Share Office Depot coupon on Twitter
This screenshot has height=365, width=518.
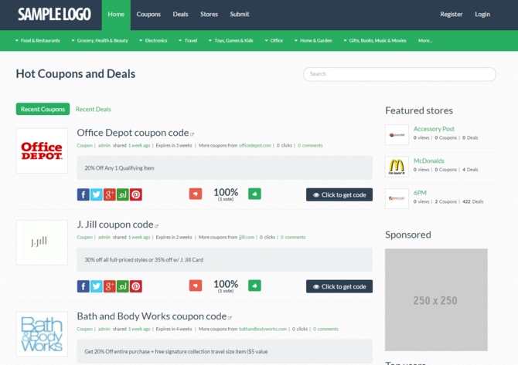(x=97, y=194)
